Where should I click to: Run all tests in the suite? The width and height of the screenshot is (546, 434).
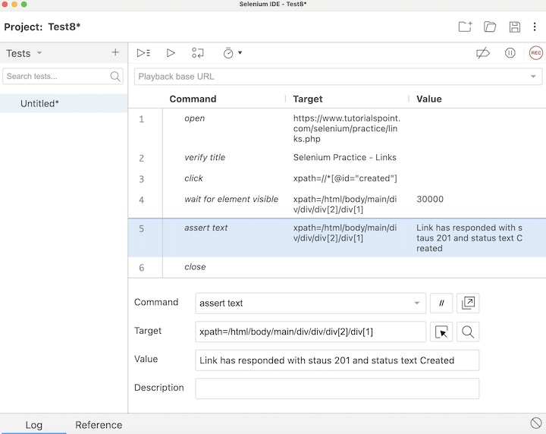tap(143, 53)
